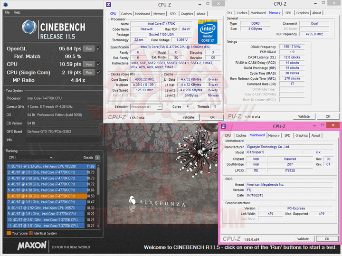Image resolution: width=342 pixels, height=256 pixels.
Task: Minimize the first CPU-Z window
Action: coord(200,4)
